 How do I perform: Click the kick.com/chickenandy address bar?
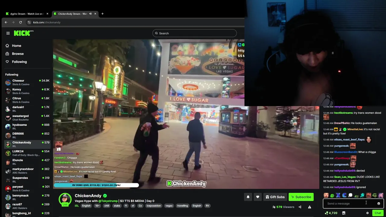(136, 22)
